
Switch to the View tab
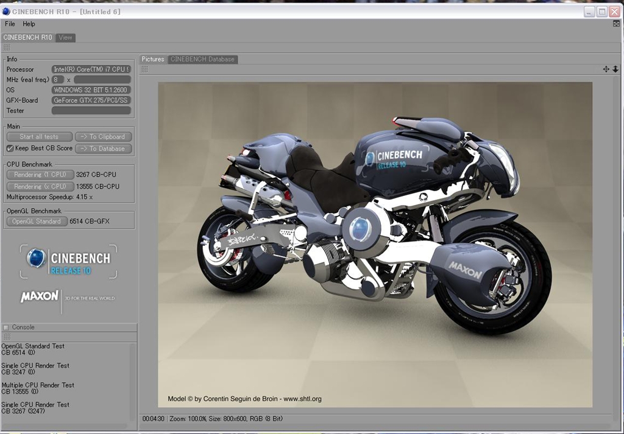65,38
